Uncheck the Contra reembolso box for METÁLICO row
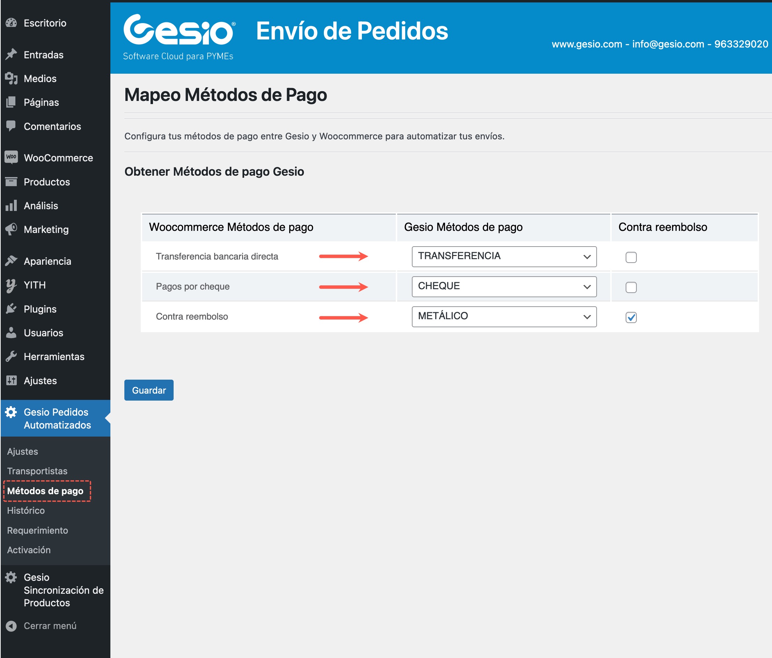 631,317
